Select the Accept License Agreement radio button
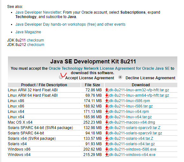Image resolution: width=184 pixels, height=162 pixels. click(x=61, y=77)
